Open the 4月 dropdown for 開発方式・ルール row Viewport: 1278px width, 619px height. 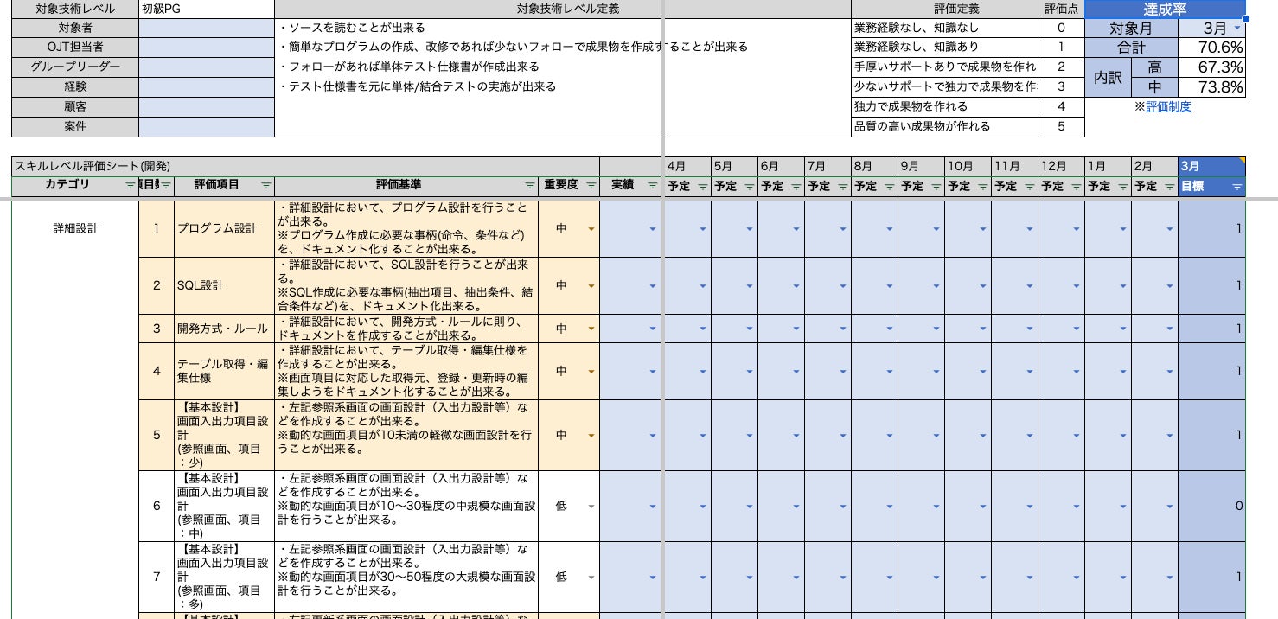702,329
